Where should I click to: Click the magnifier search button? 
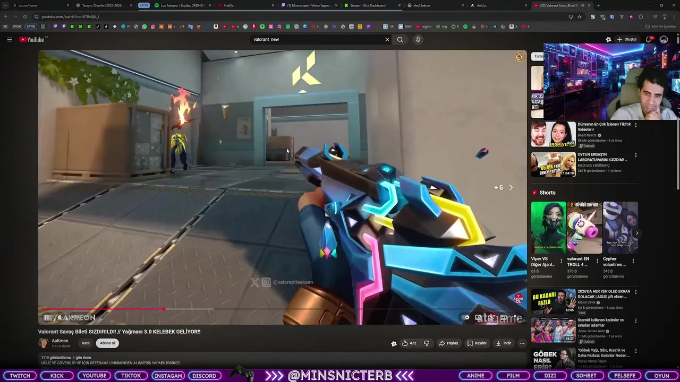pyautogui.click(x=400, y=39)
